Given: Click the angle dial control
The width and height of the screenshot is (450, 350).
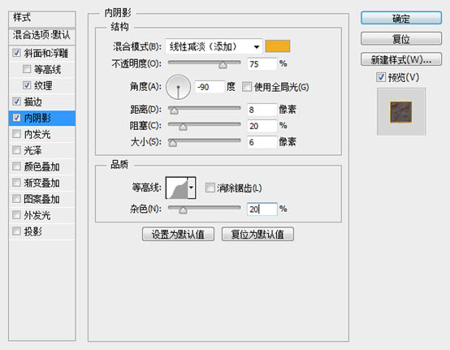Looking at the screenshot, I should click(178, 87).
